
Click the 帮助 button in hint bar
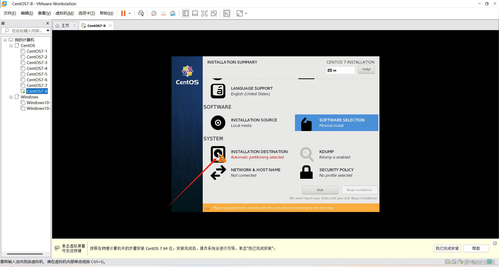[x=476, y=249]
